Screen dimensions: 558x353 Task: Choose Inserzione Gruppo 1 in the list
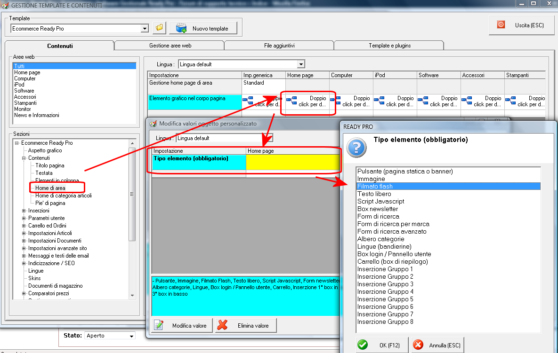pos(385,269)
